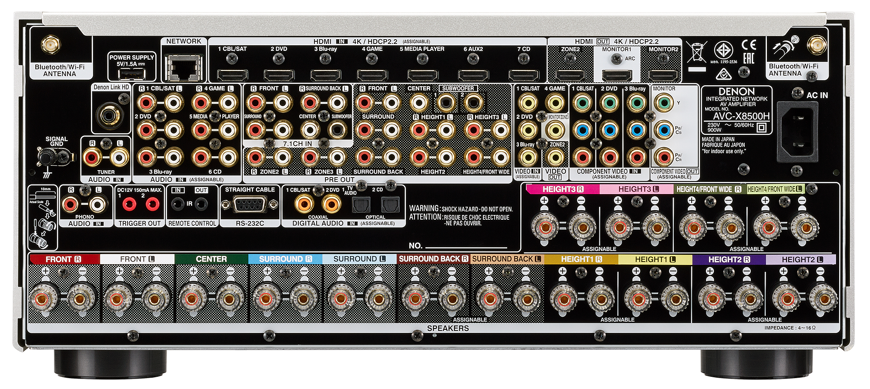This screenshot has height=389, width=870.
Task: Click the IMPEDANCE : 4~16Ω text
Action: [790, 328]
